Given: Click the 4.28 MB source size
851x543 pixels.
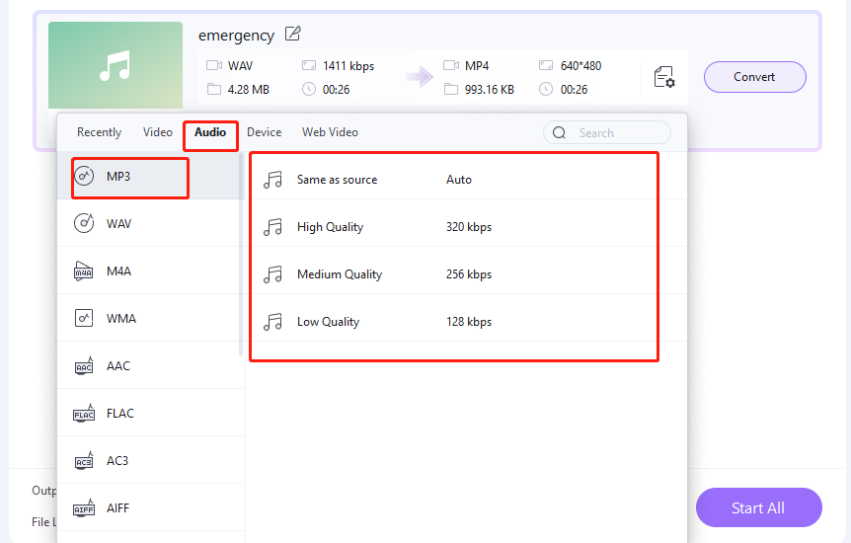Looking at the screenshot, I should (x=249, y=89).
